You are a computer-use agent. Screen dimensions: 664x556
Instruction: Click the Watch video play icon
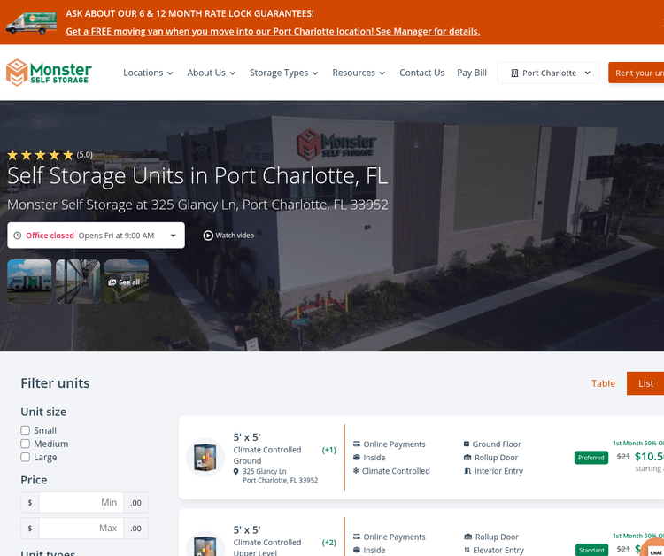pos(208,236)
